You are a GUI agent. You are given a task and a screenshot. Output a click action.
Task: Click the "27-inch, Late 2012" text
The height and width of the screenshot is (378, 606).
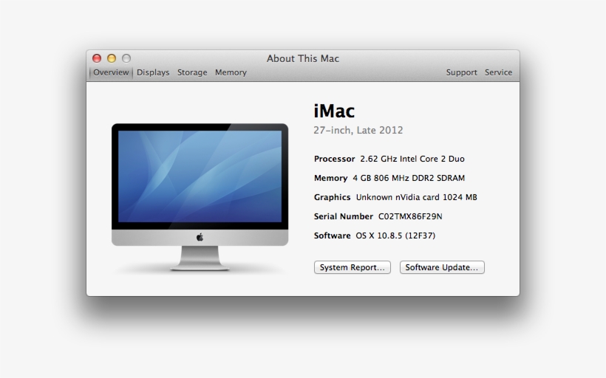click(358, 131)
